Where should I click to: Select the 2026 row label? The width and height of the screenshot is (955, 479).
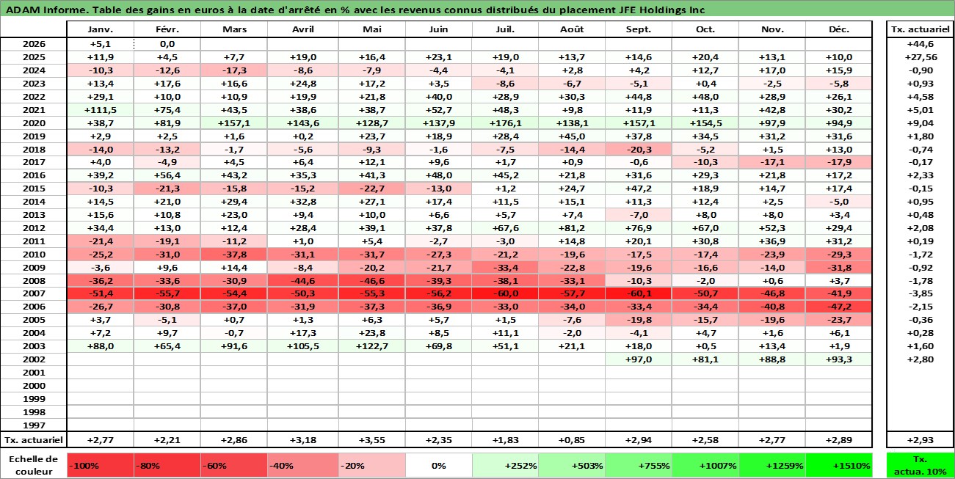point(33,44)
